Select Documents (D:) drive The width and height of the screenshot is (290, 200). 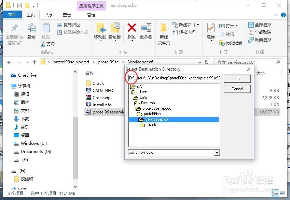[x=32, y=152]
